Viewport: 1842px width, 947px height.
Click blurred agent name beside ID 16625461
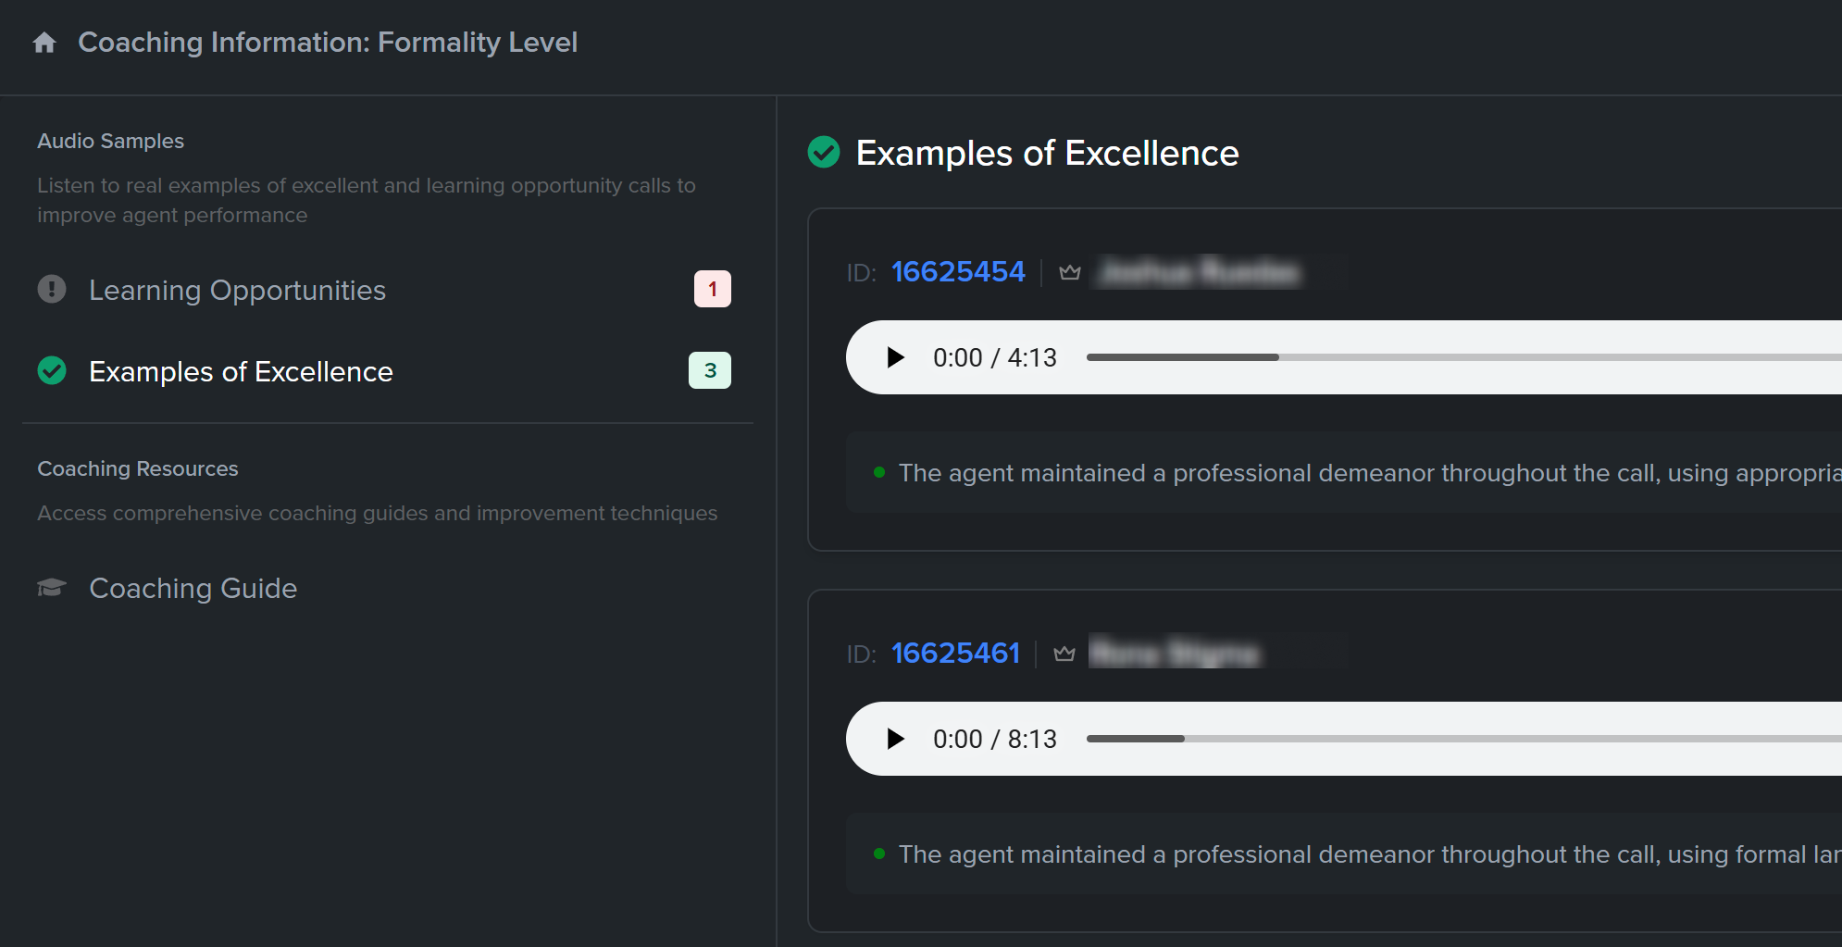pos(1175,654)
